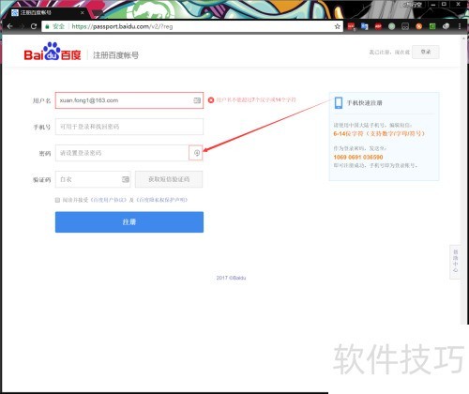
Task: Click the blue 注册 register button
Action: click(129, 222)
